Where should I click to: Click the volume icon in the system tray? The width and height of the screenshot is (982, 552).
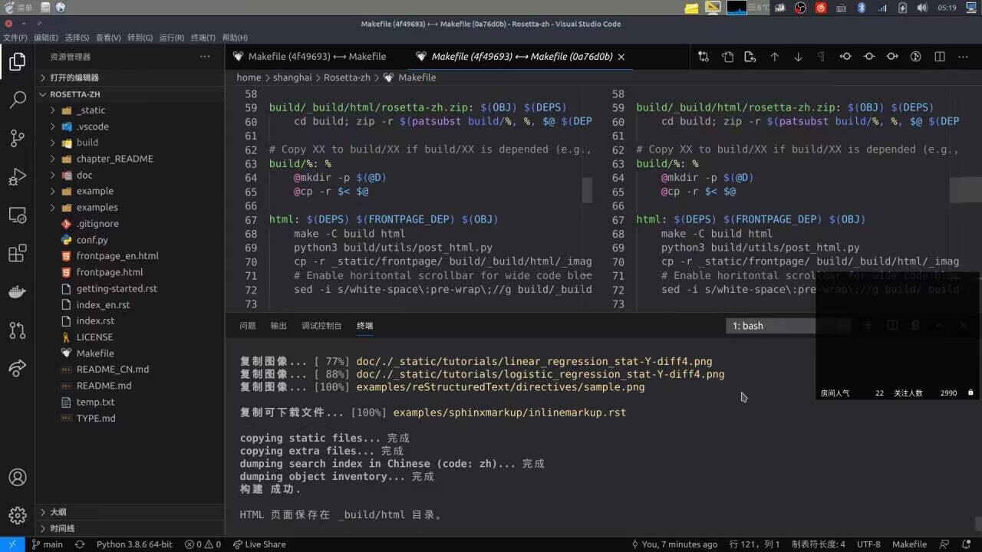click(922, 8)
